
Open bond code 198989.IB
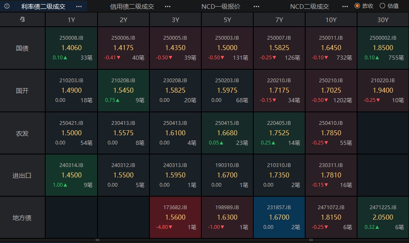[227, 208]
